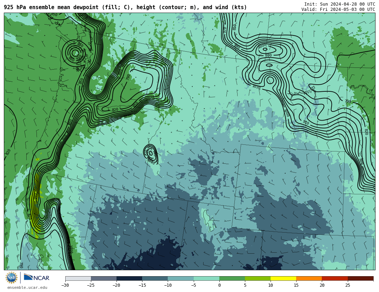This screenshot has width=379, height=292.
Task: Pick the yellow-green 5 to 10 colorbar segment
Action: [258, 279]
